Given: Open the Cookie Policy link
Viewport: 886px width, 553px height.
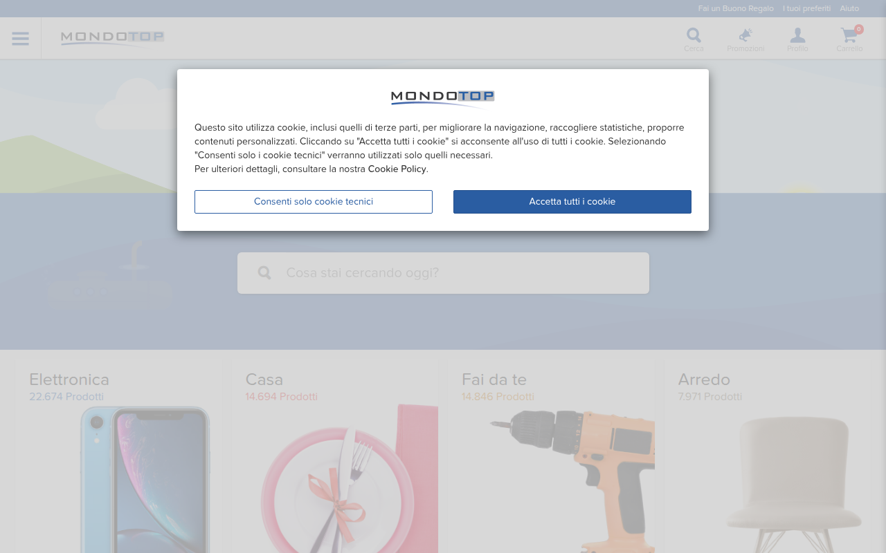Looking at the screenshot, I should (397, 169).
